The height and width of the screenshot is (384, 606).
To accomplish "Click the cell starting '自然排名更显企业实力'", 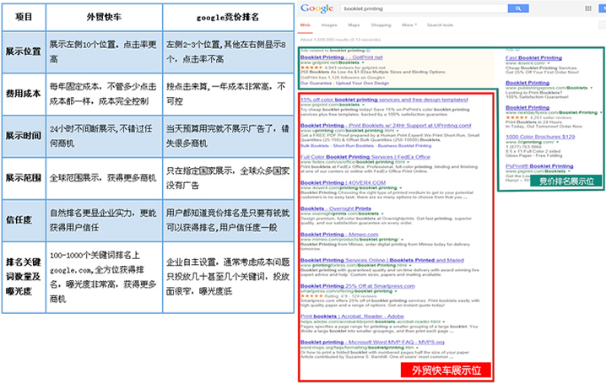I will pos(104,220).
